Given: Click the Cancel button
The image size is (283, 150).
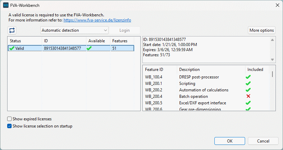Looking at the screenshot, I should tap(263, 141).
